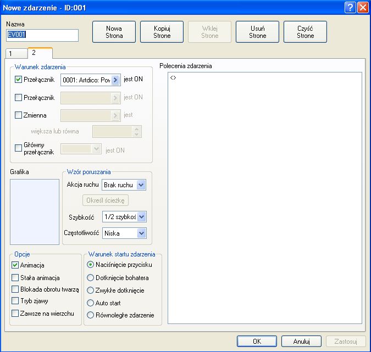Uncheck the first Przełącznik checkbox
371x352 pixels.
[19, 80]
